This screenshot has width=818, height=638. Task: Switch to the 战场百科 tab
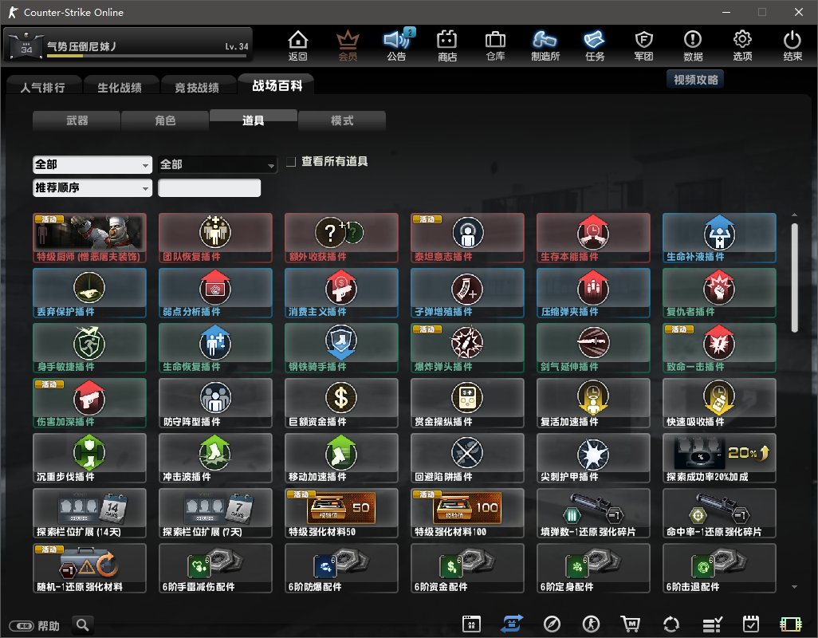[x=277, y=85]
